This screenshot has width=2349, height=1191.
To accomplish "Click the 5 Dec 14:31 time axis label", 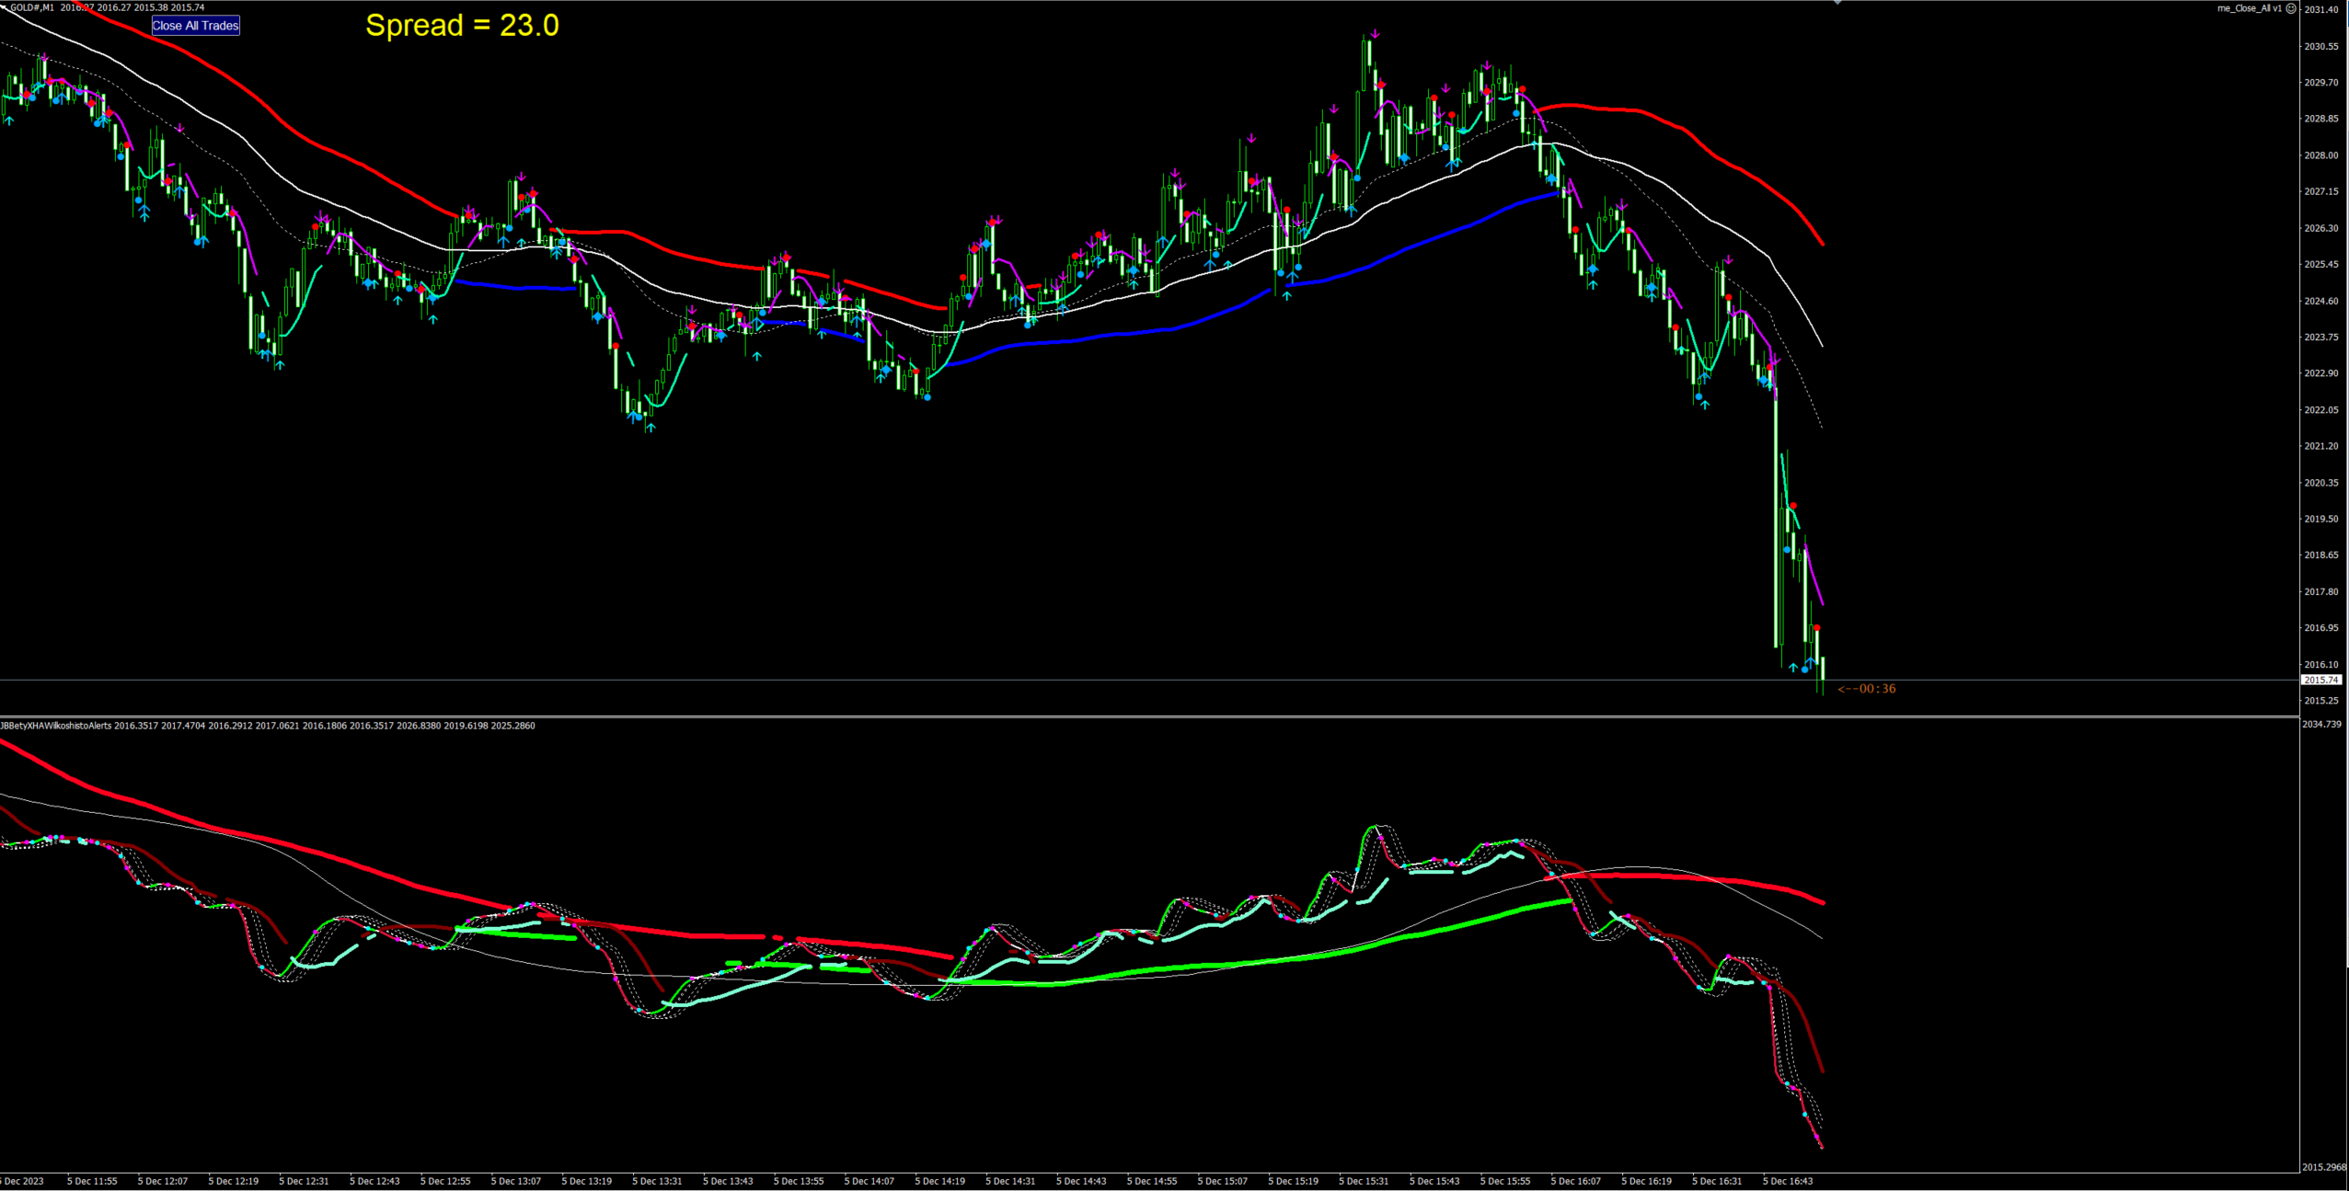I will click(1010, 1181).
